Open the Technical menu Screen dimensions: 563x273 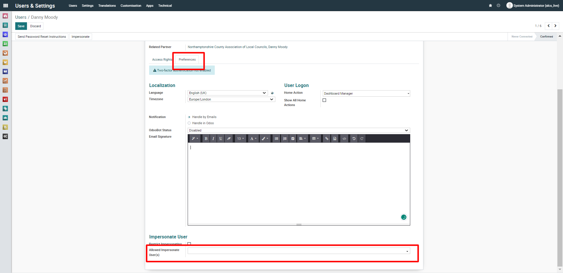(165, 6)
